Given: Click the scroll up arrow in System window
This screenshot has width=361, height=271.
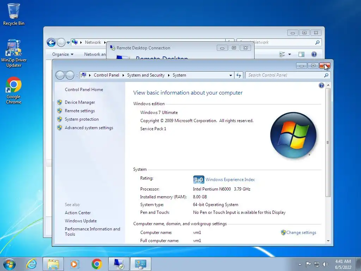Looking at the screenshot, I should pos(328,85).
